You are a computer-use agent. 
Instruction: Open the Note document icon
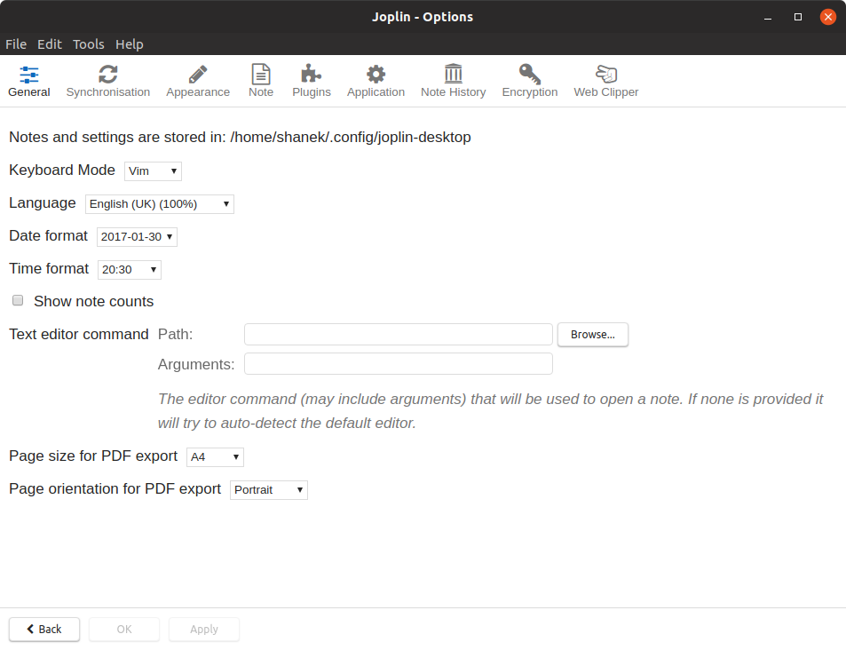tap(261, 74)
